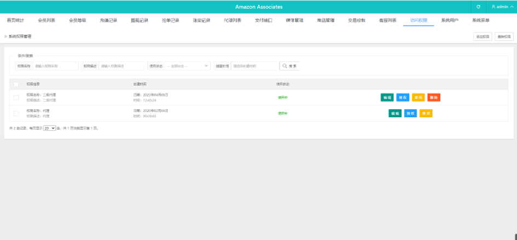Open the 会员列表 tab
This screenshot has width=517, height=240.
click(47, 20)
